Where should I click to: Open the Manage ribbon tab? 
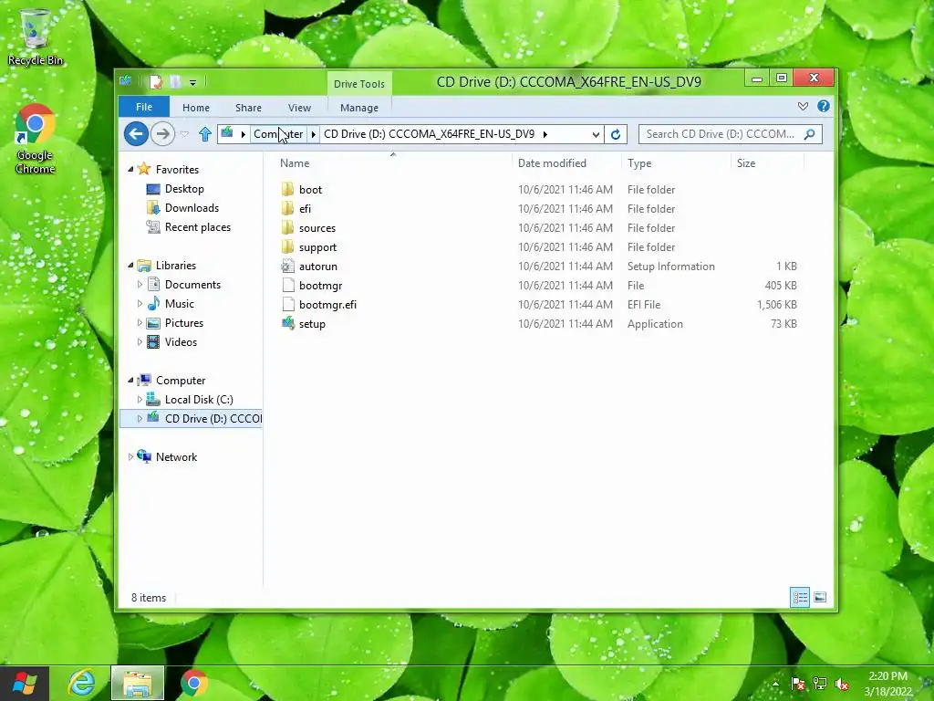(x=359, y=108)
